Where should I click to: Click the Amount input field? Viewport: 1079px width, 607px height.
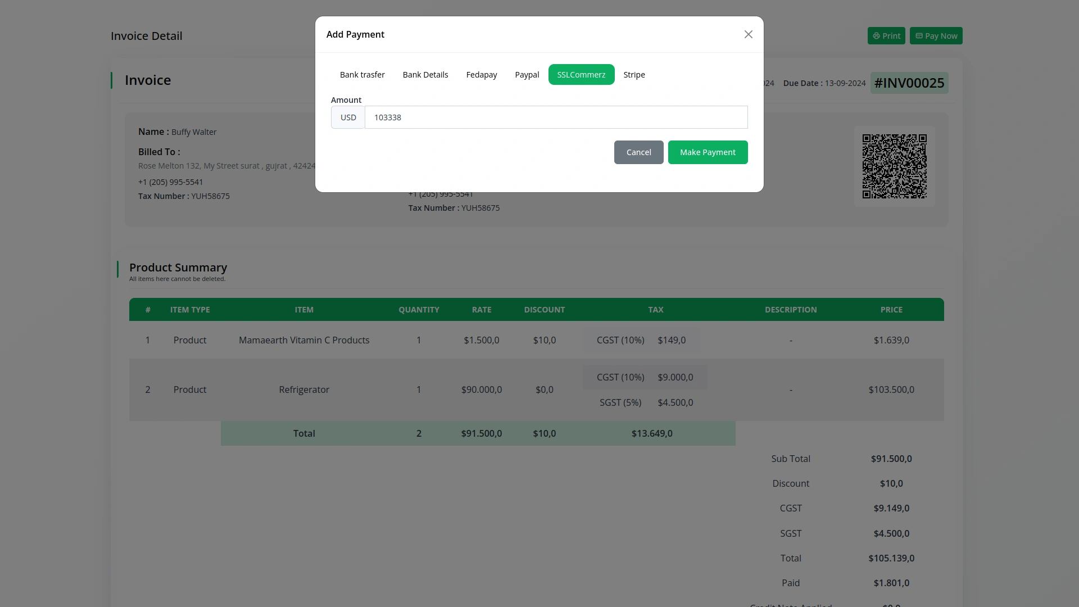pyautogui.click(x=556, y=117)
